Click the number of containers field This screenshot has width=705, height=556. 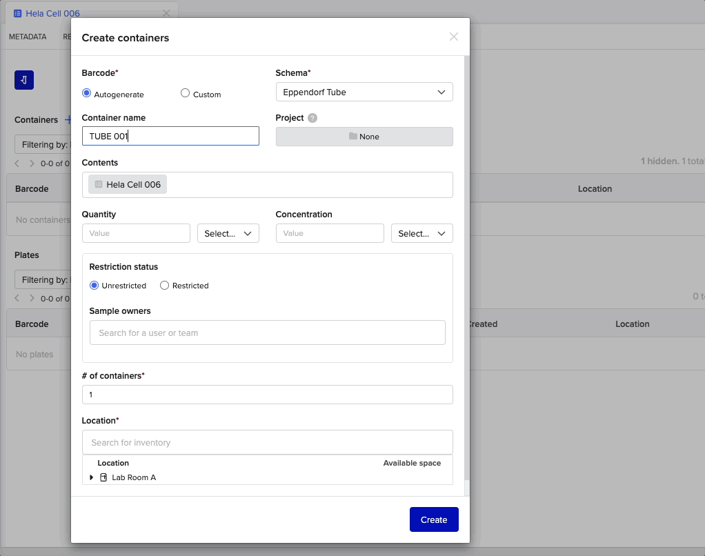tap(268, 395)
